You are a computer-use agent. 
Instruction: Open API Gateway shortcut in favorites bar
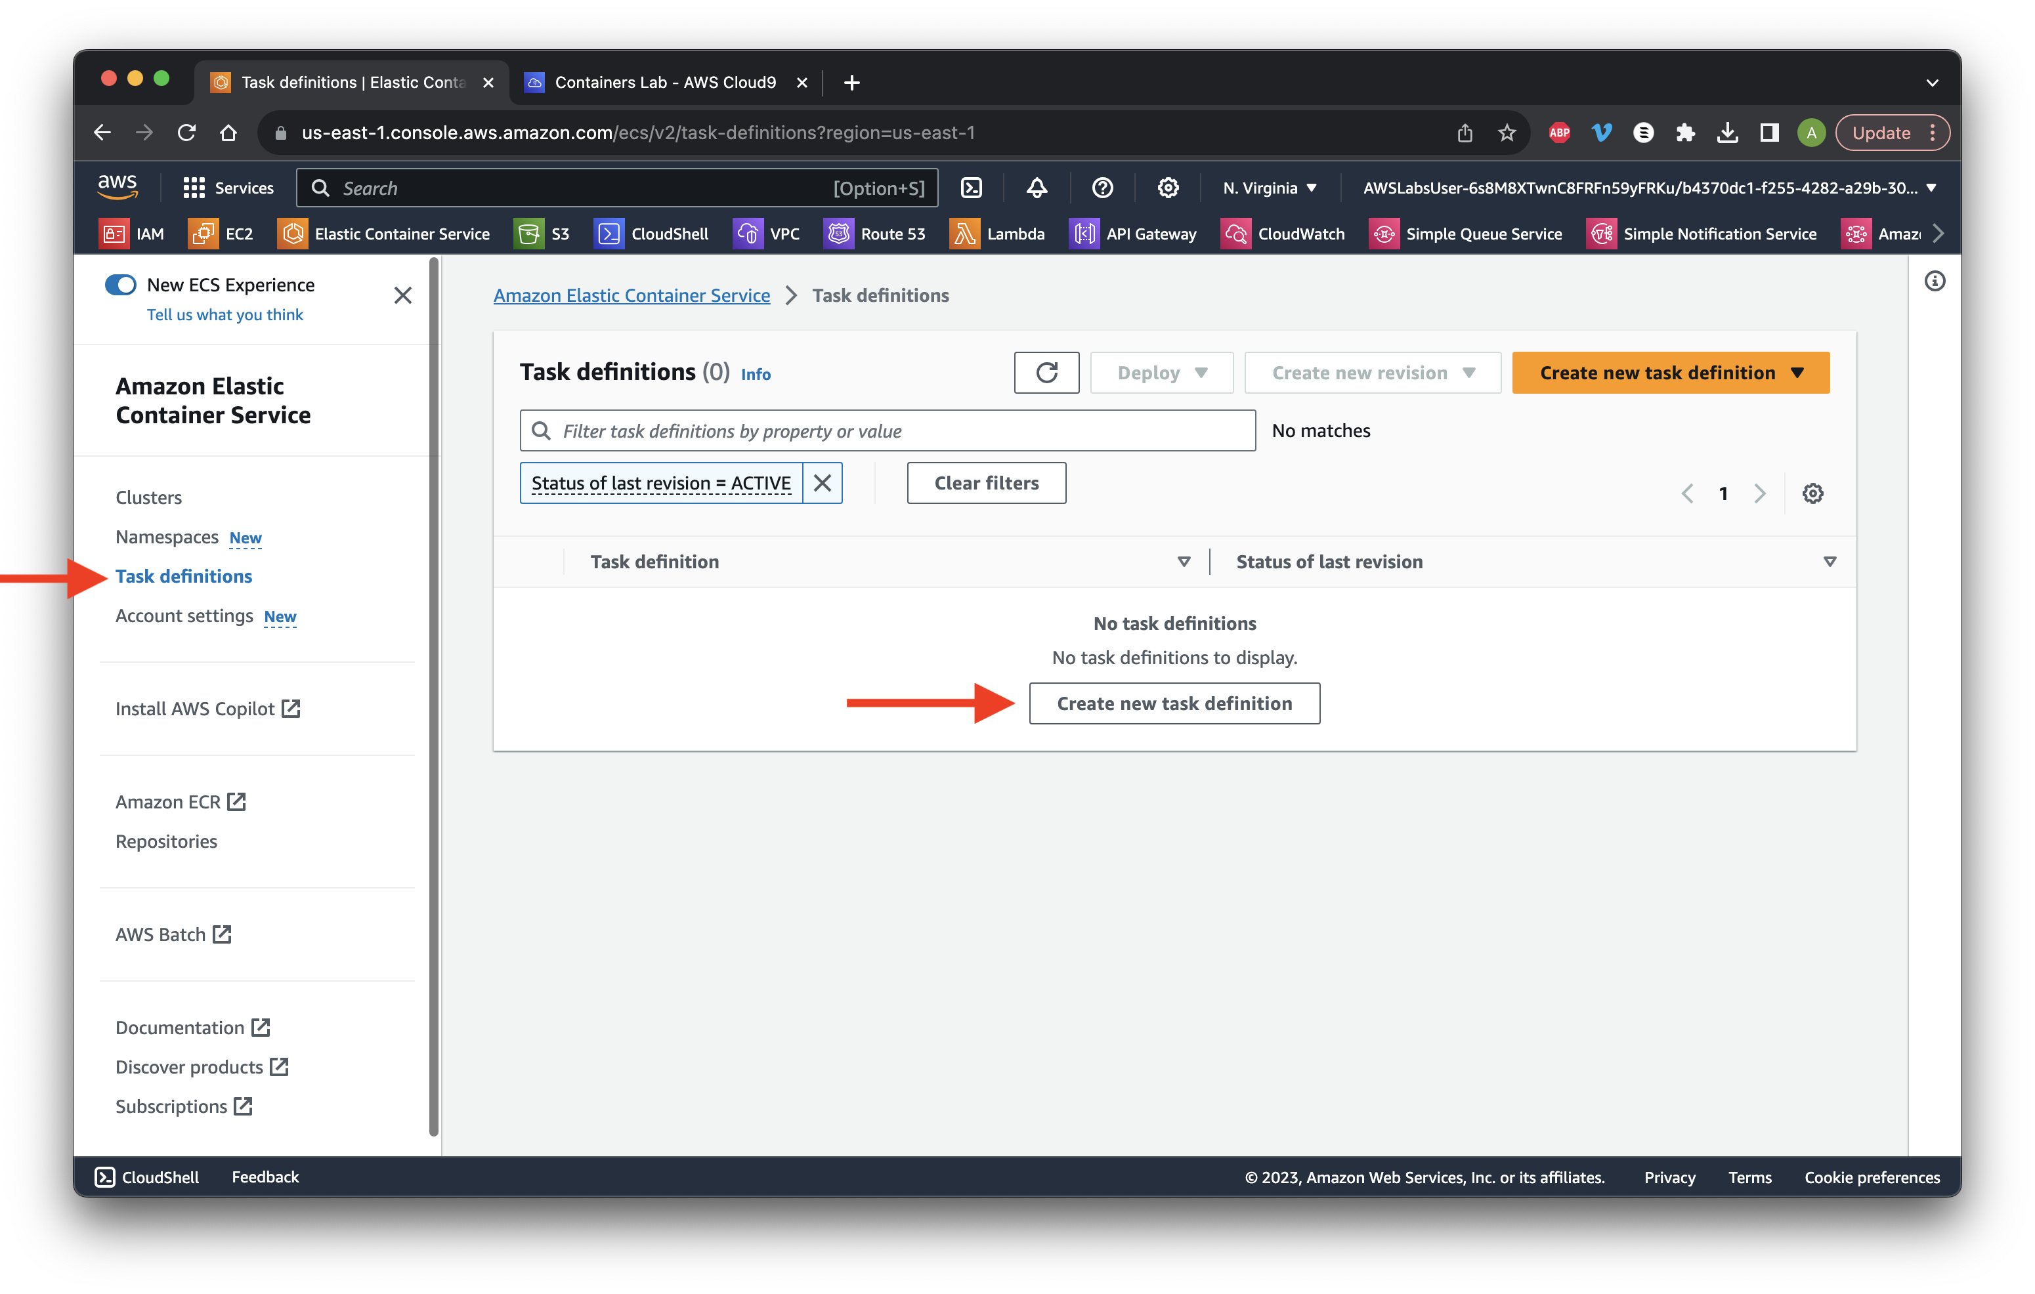tap(1132, 234)
